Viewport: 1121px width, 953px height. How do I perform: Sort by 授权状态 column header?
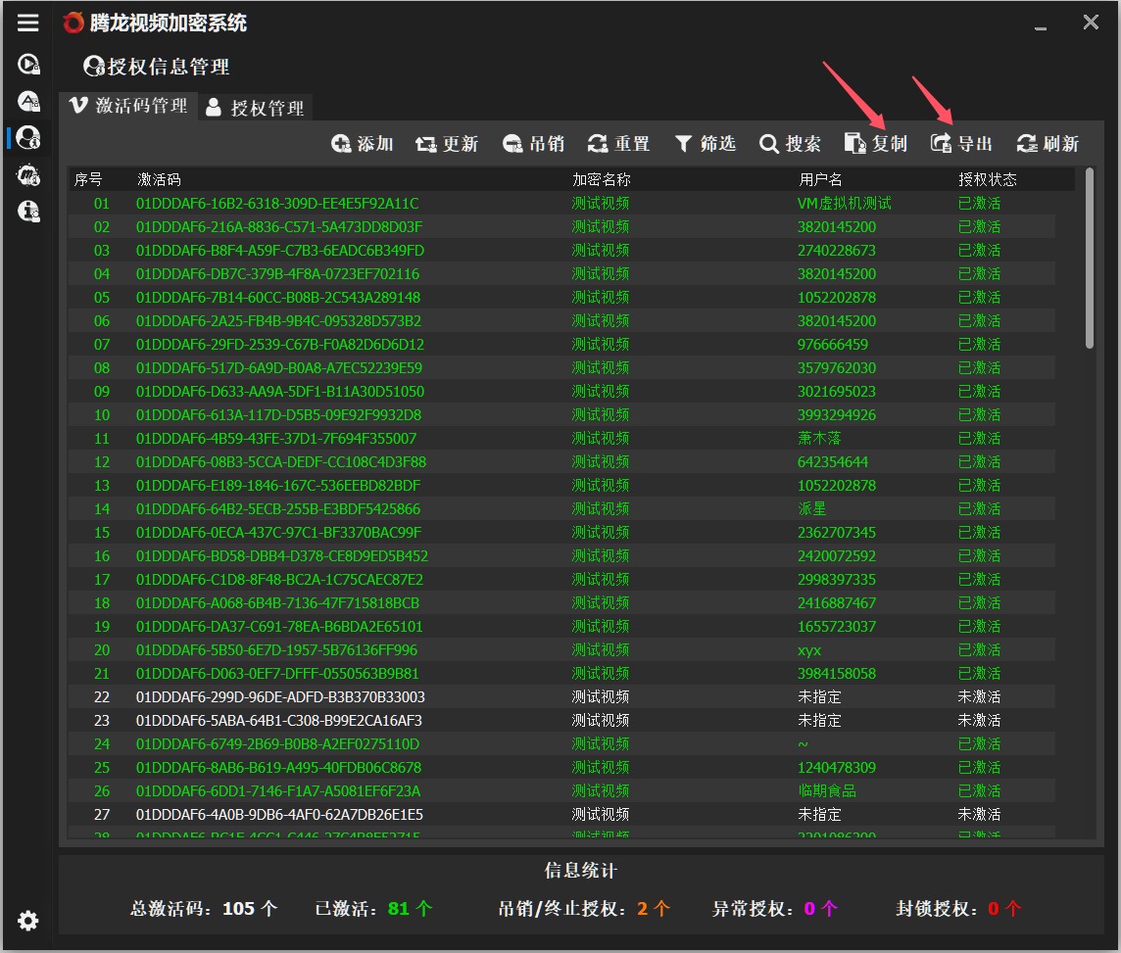988,179
